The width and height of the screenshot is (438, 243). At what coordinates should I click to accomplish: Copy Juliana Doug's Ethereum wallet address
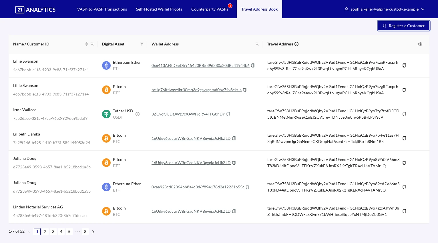248,187
